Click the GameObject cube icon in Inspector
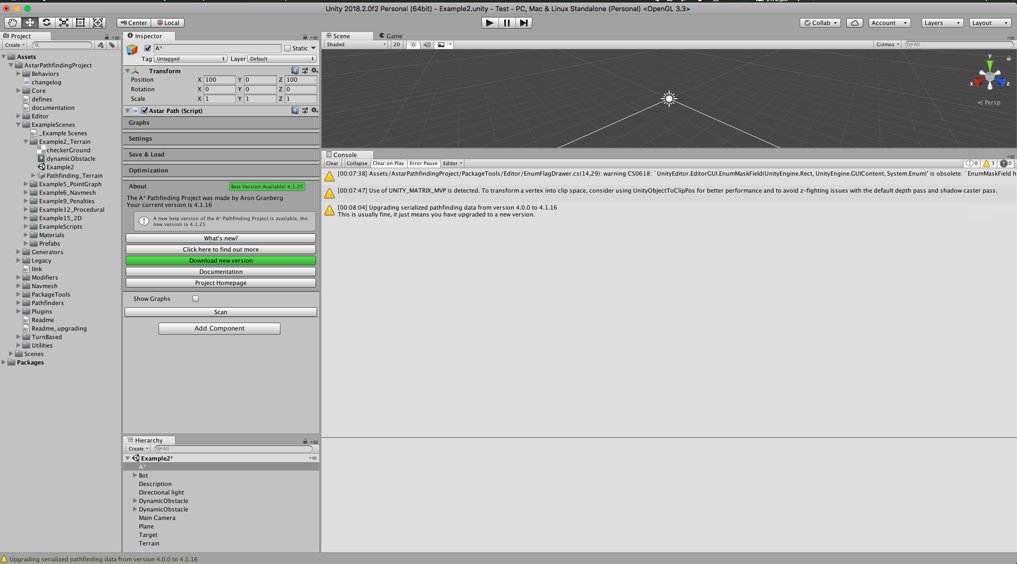 tap(132, 50)
